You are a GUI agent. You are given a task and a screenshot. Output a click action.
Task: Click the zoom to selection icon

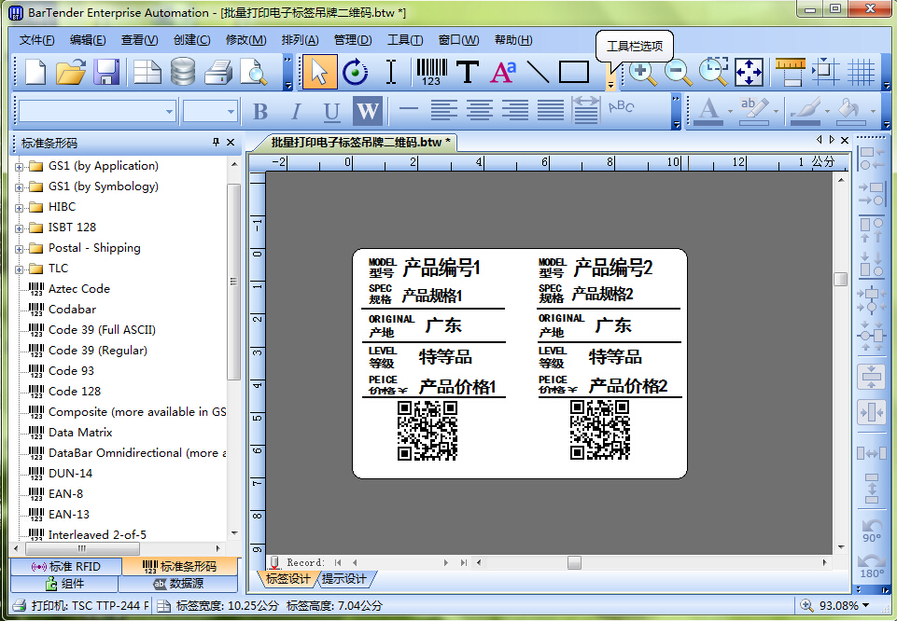[x=713, y=73]
